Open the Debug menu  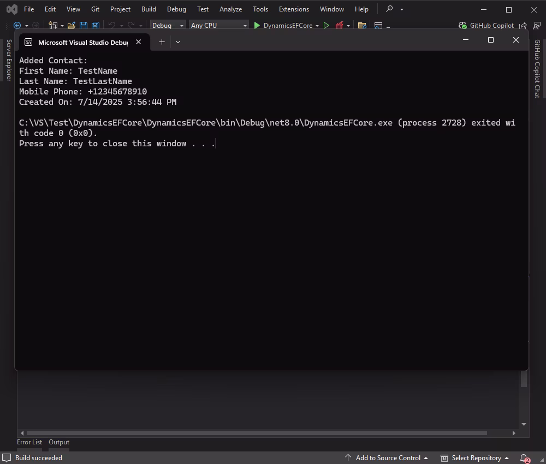coord(176,9)
